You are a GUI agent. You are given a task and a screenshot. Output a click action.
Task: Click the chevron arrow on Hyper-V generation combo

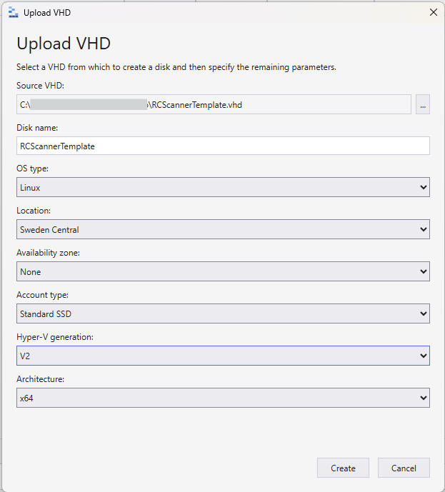coord(424,356)
